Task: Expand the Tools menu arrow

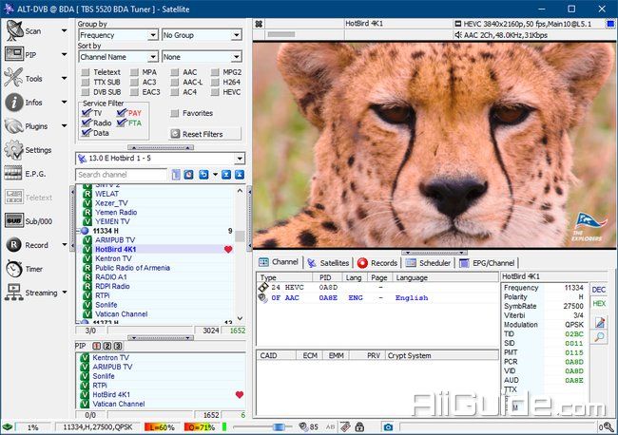Action: tap(65, 78)
